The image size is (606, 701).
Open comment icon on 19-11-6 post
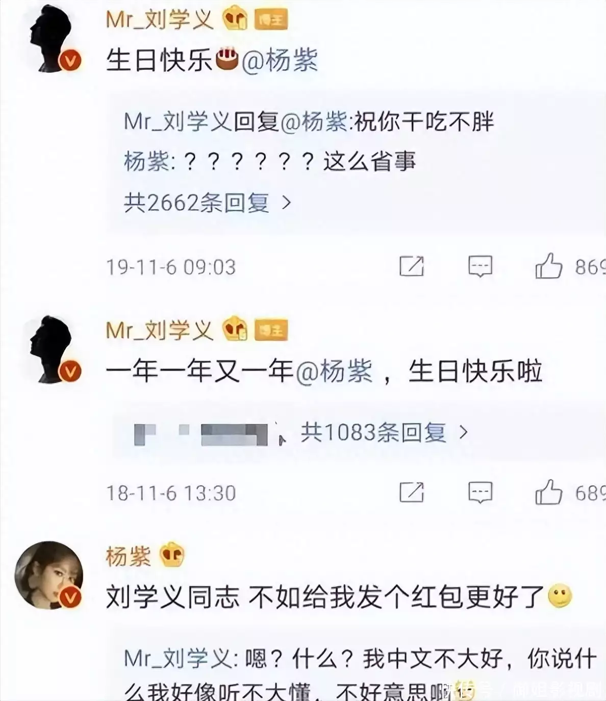pos(480,266)
